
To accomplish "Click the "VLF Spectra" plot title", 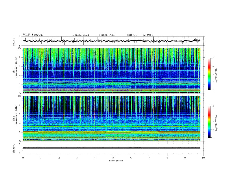I will point(33,35).
